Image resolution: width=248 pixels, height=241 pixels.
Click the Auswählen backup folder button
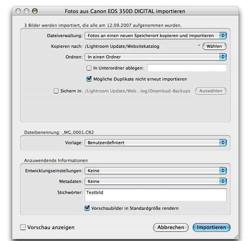point(211,91)
